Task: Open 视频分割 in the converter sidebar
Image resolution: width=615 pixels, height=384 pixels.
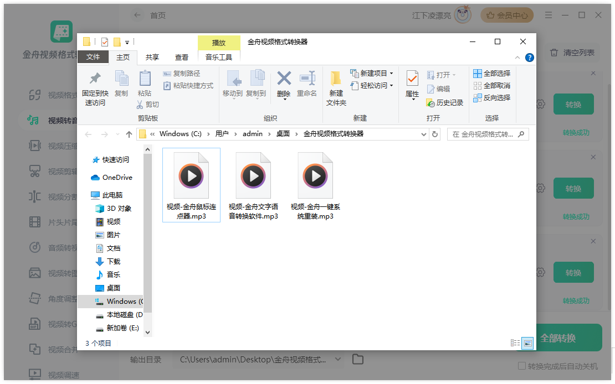Action: (53, 196)
